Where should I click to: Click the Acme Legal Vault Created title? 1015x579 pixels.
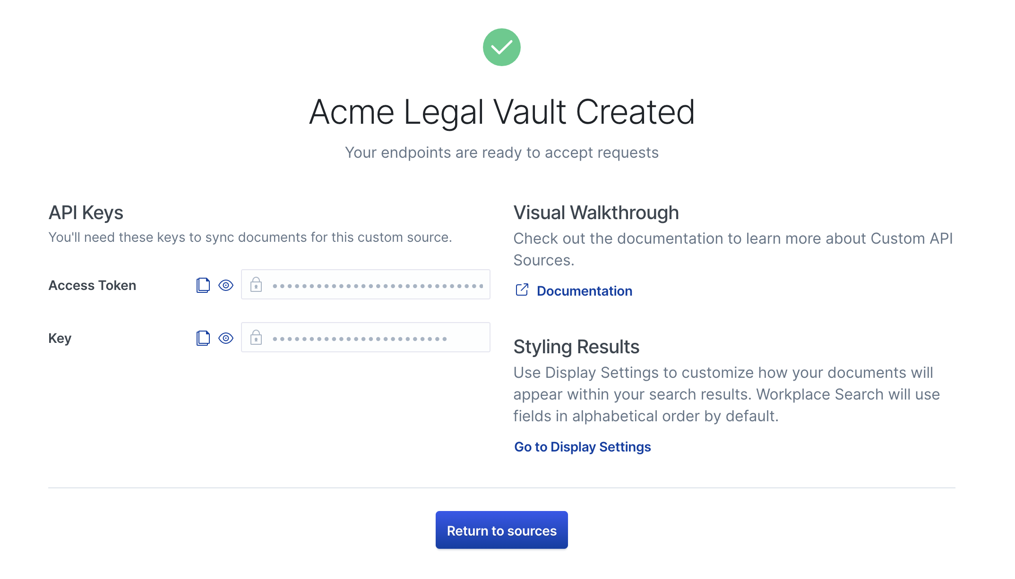501,112
